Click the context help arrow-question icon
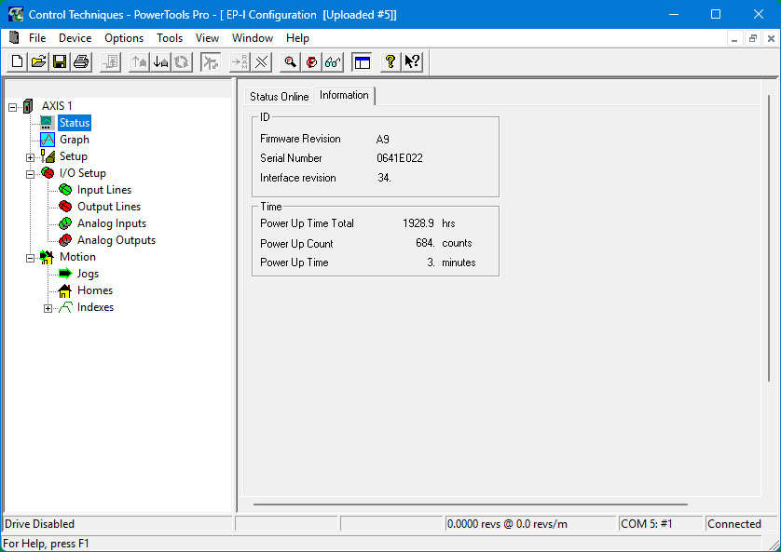 click(x=412, y=62)
